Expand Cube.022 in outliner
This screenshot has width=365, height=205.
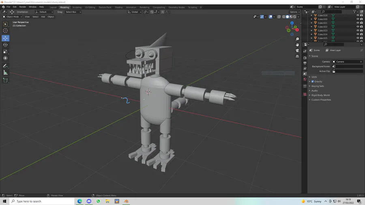click(x=312, y=27)
